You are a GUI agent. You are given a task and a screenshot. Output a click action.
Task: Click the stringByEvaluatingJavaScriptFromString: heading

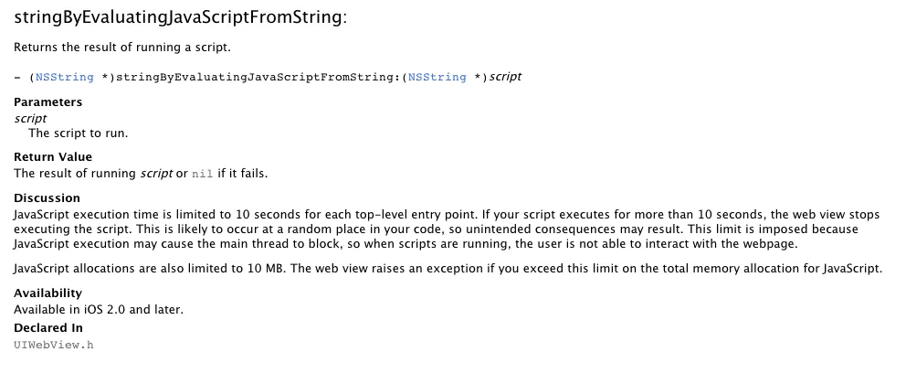[x=180, y=17]
